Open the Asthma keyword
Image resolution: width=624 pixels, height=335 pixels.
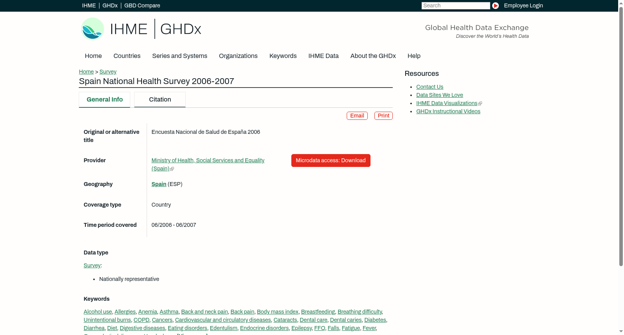[169, 312]
